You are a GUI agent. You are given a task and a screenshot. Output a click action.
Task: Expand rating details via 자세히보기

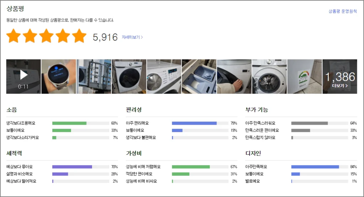pyautogui.click(x=132, y=37)
